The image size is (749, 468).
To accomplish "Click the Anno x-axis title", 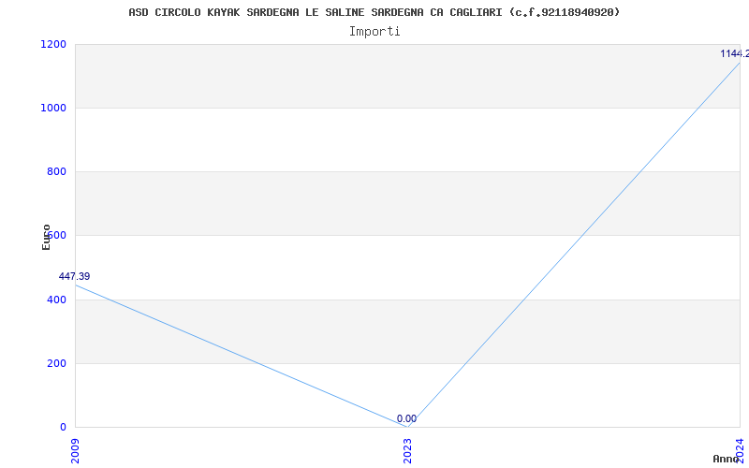I will click(x=727, y=459).
